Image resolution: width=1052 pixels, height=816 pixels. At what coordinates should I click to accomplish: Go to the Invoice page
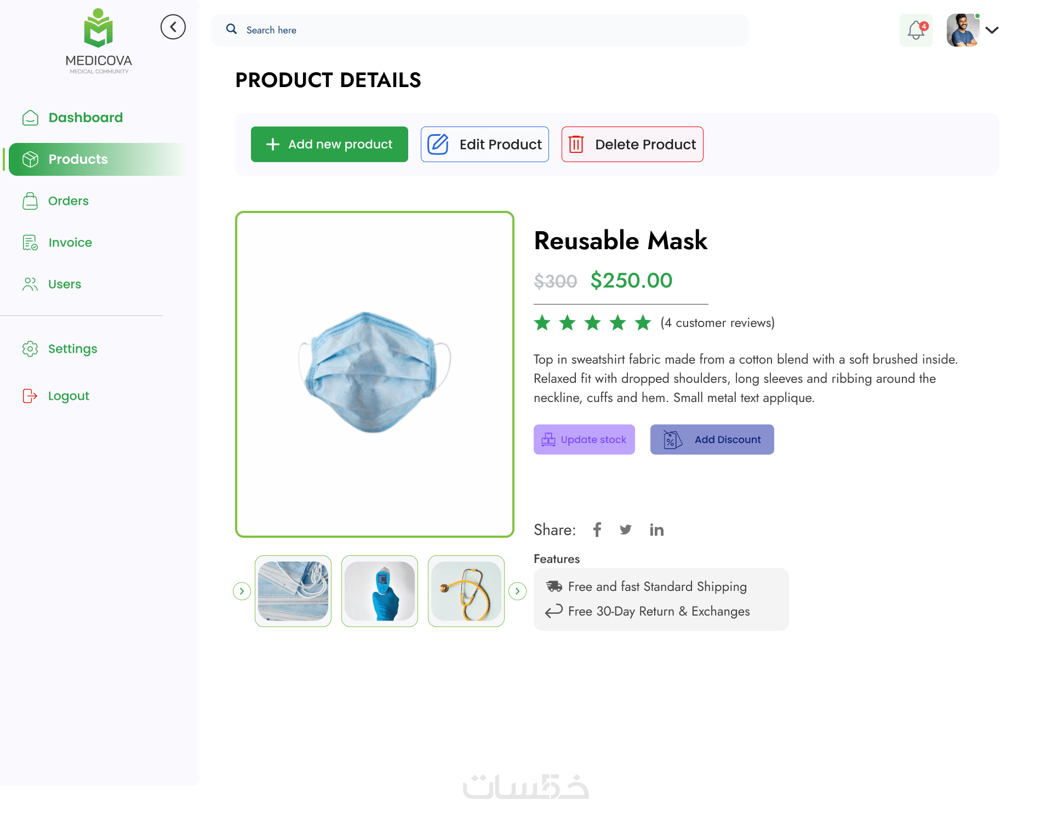(70, 243)
